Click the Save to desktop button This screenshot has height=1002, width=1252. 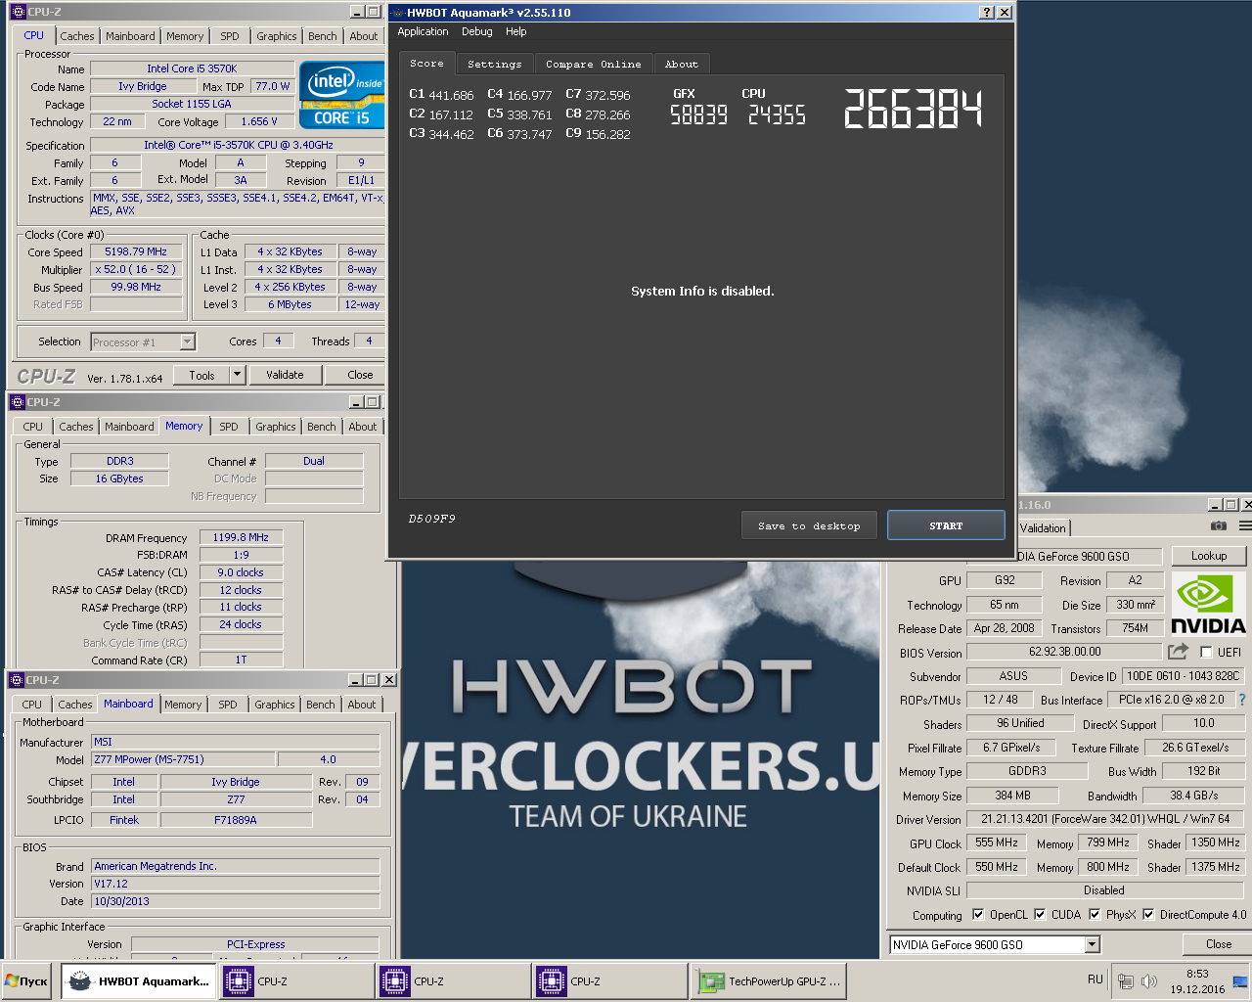[809, 525]
